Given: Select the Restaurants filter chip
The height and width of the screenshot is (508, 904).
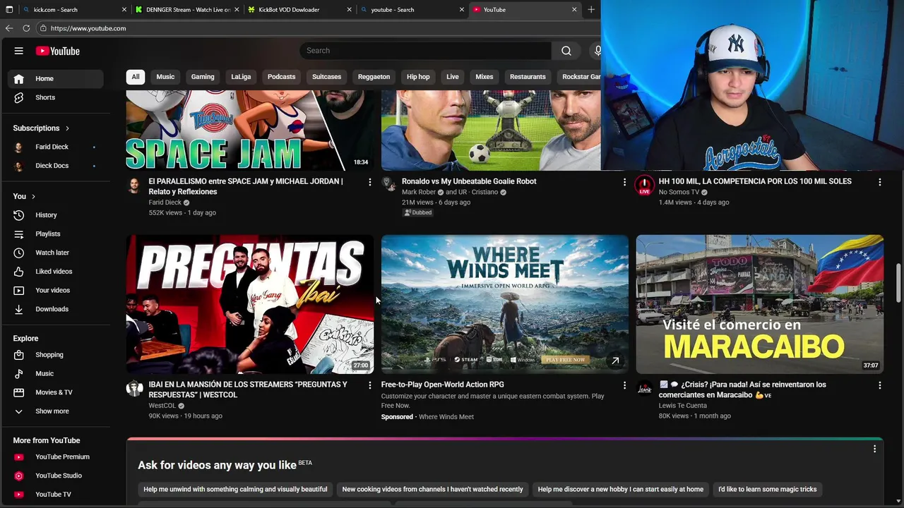Looking at the screenshot, I should point(528,77).
